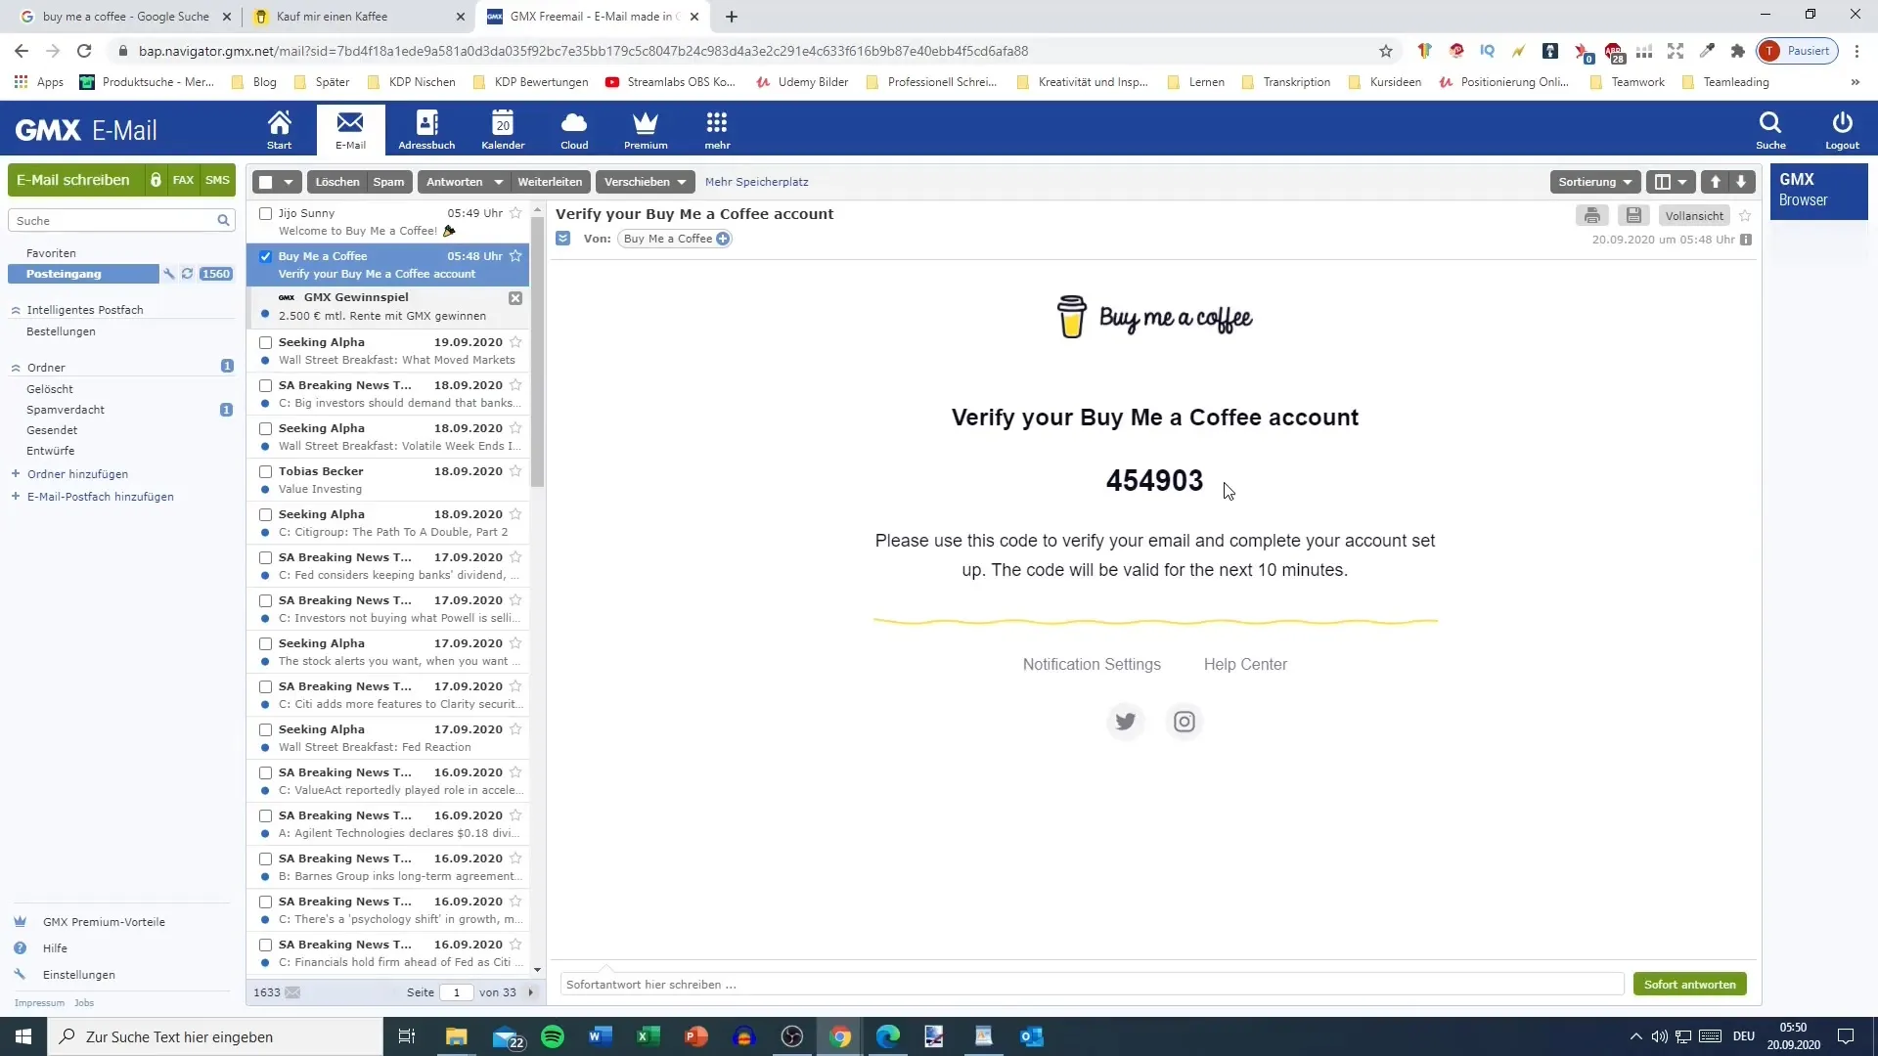This screenshot has width=1878, height=1056.
Task: Select the Fed Reaction email checkbox
Action: 265,729
